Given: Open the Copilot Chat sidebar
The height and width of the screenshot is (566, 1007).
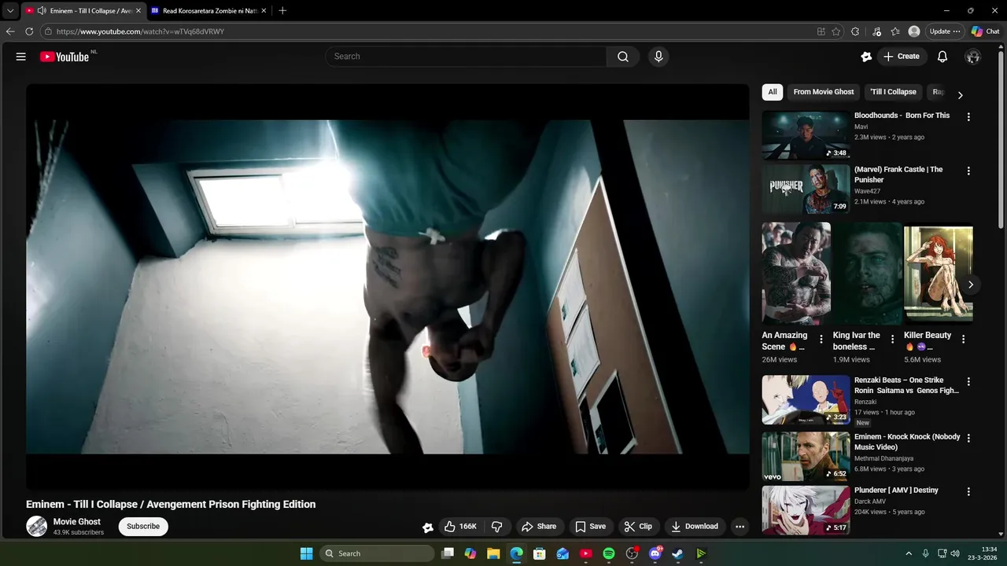Looking at the screenshot, I should [986, 31].
